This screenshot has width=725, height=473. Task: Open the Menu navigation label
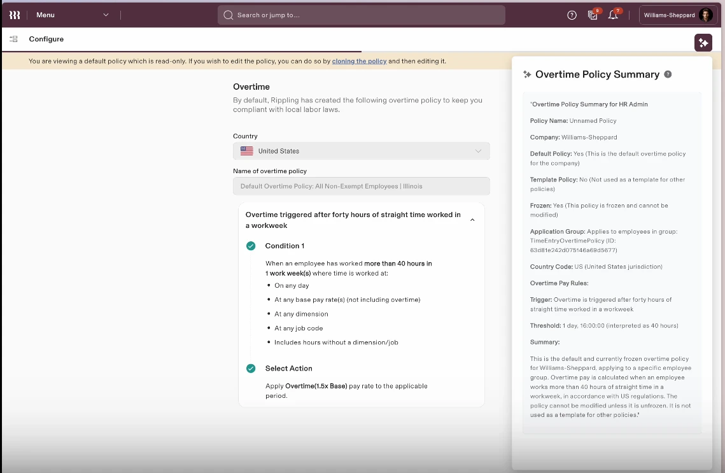pos(45,15)
